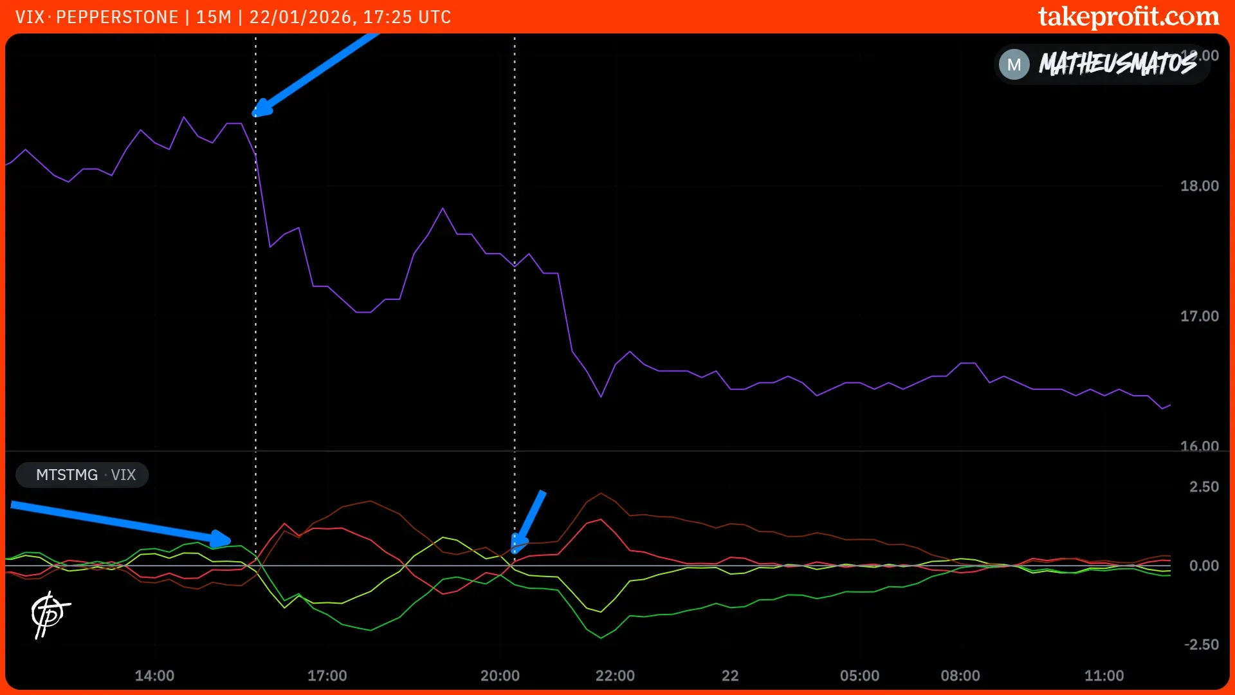The image size is (1235, 695).
Task: Click the takeprofit.com logo link
Action: pyautogui.click(x=1128, y=17)
